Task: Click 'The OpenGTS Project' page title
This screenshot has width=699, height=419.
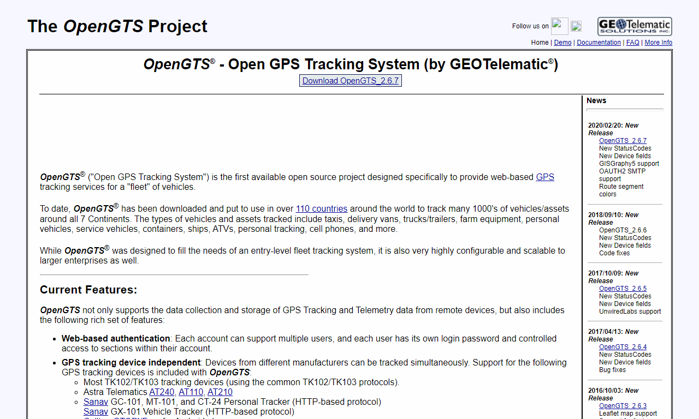Action: [x=117, y=26]
